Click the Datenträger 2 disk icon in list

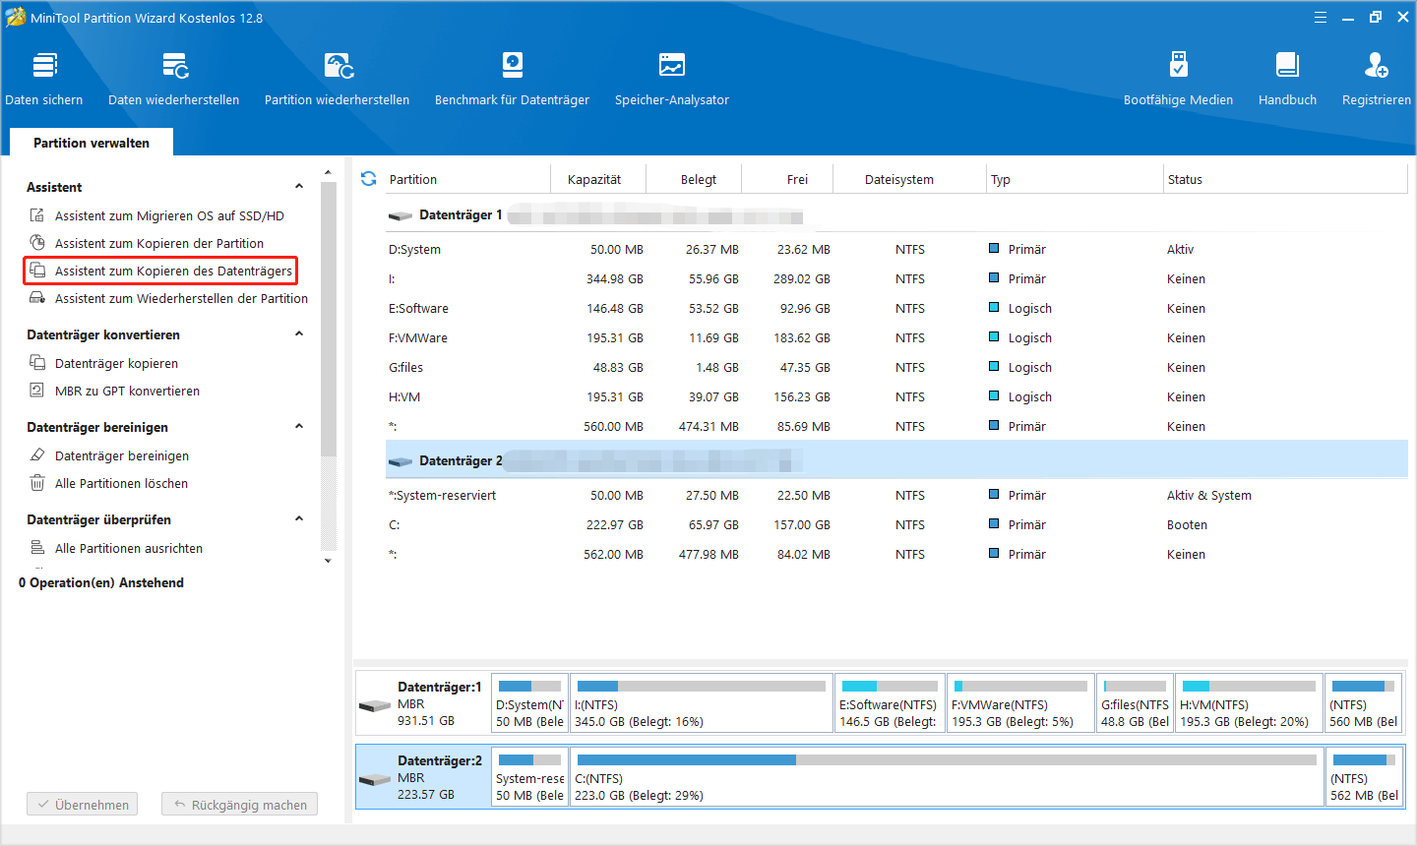point(400,461)
